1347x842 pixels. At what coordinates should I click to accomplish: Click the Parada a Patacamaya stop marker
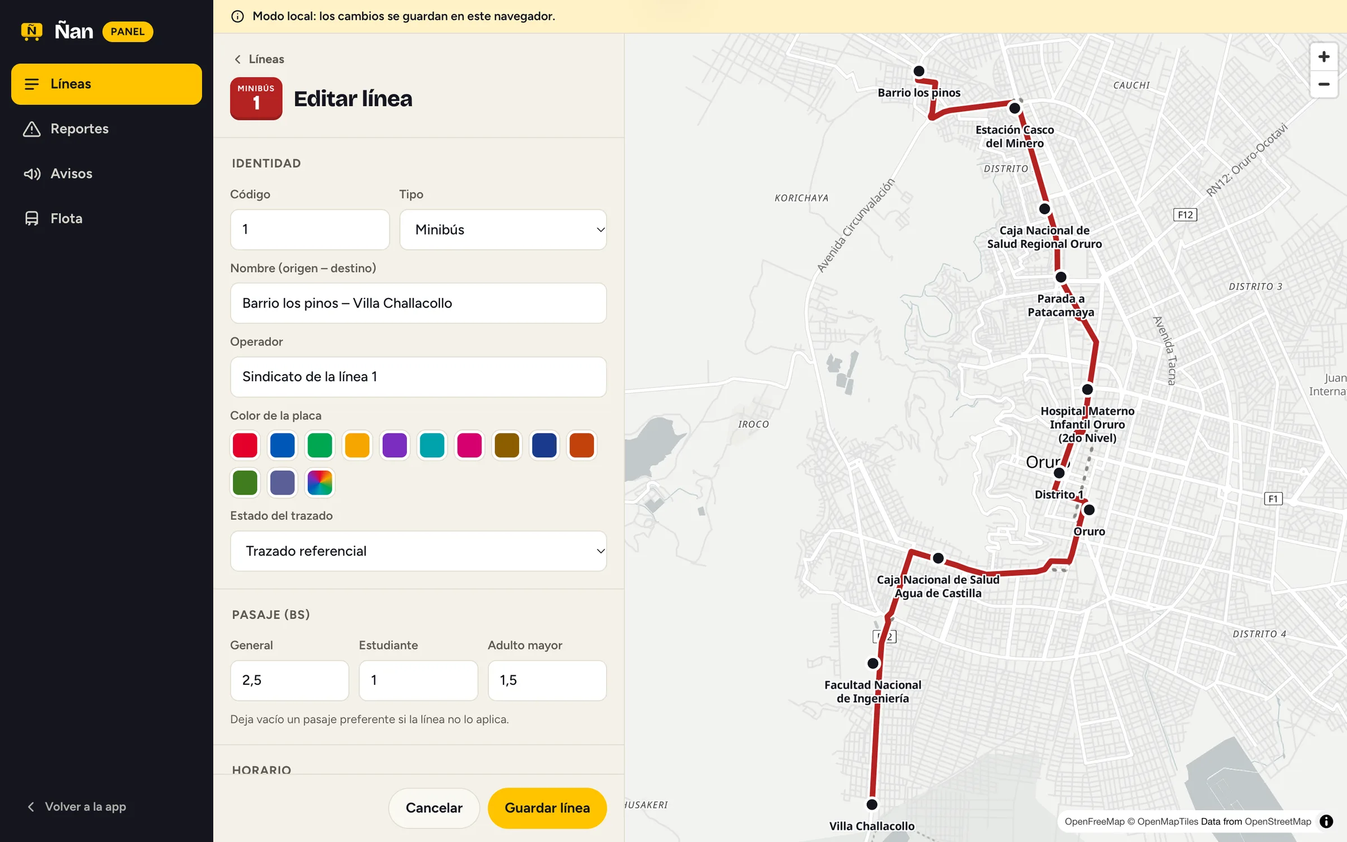[x=1061, y=277]
